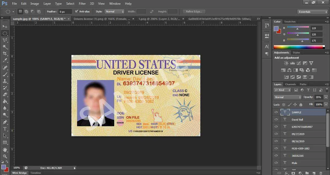Select the Blur tool
This screenshot has height=175, width=330.
(5, 108)
